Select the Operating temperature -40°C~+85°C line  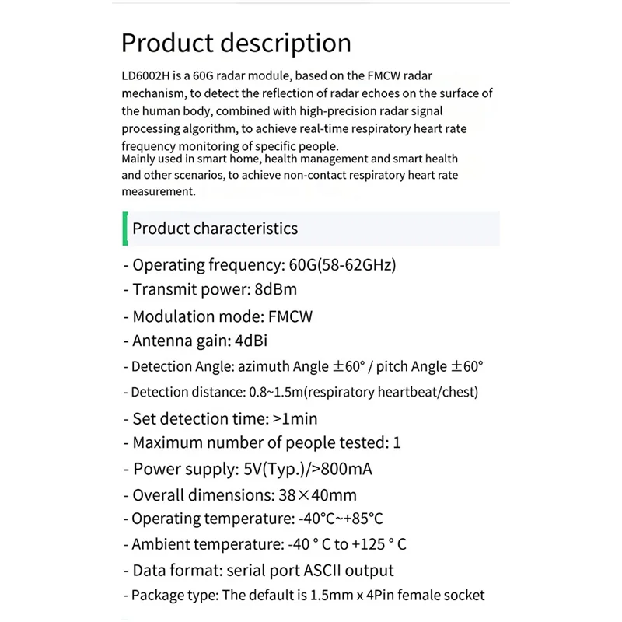click(253, 519)
